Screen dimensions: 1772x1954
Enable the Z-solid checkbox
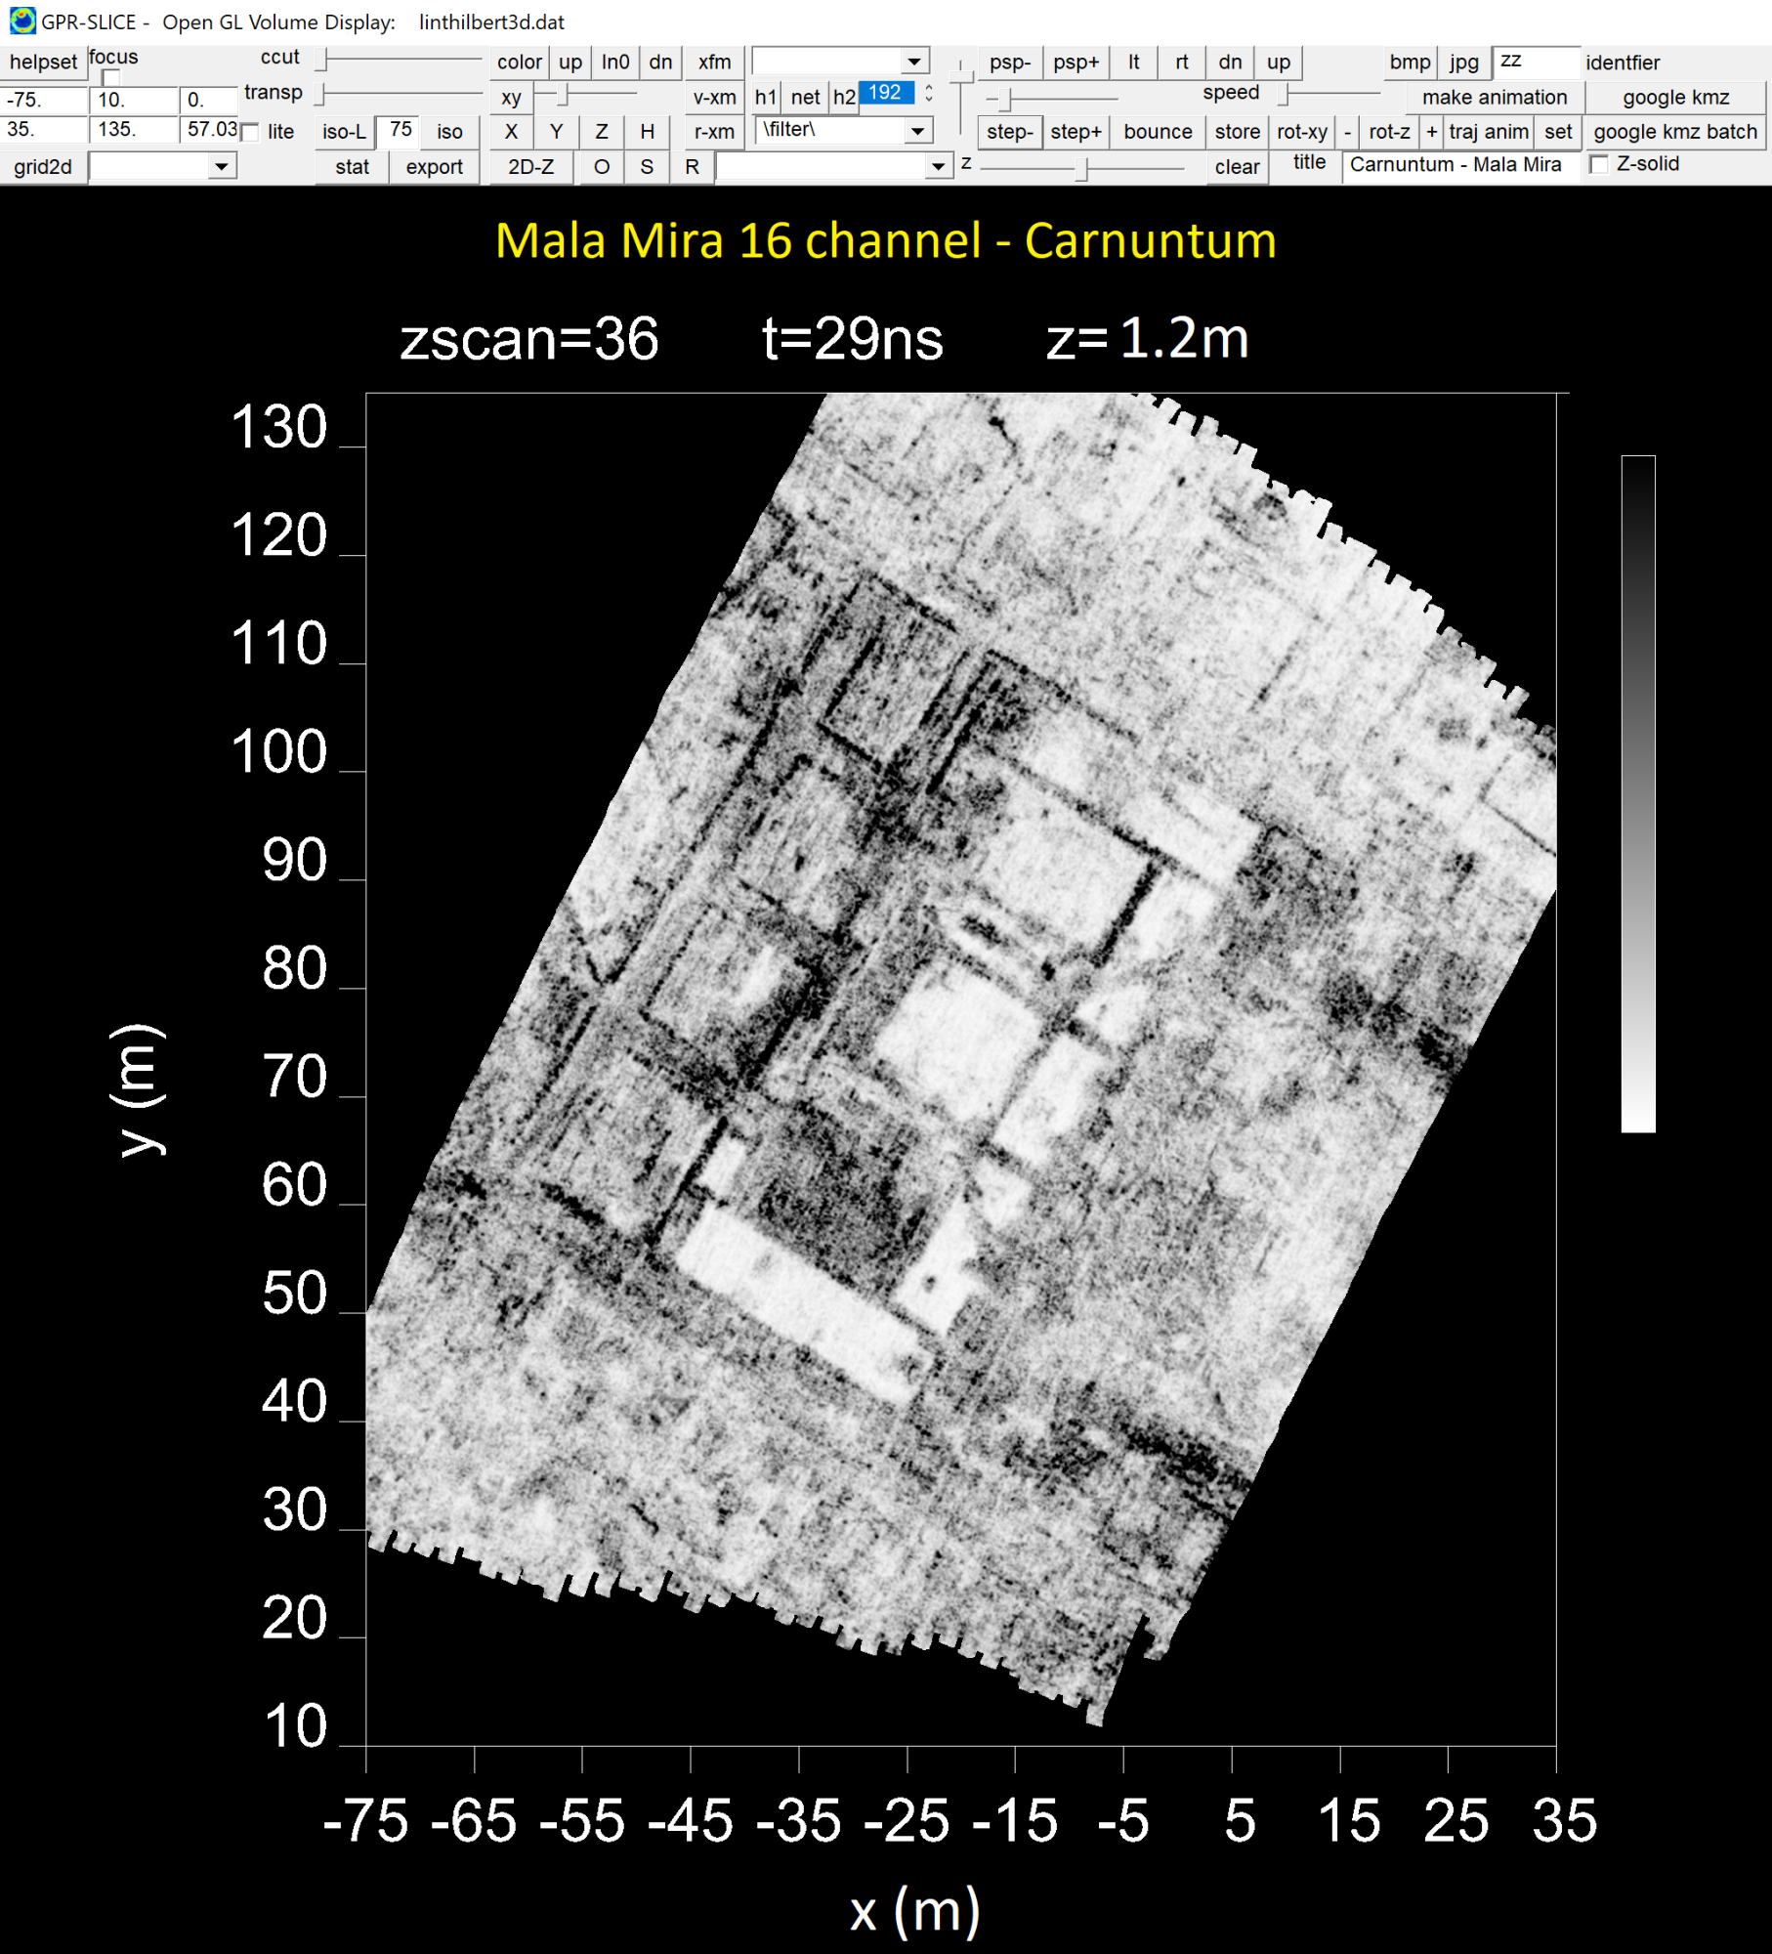point(1598,164)
